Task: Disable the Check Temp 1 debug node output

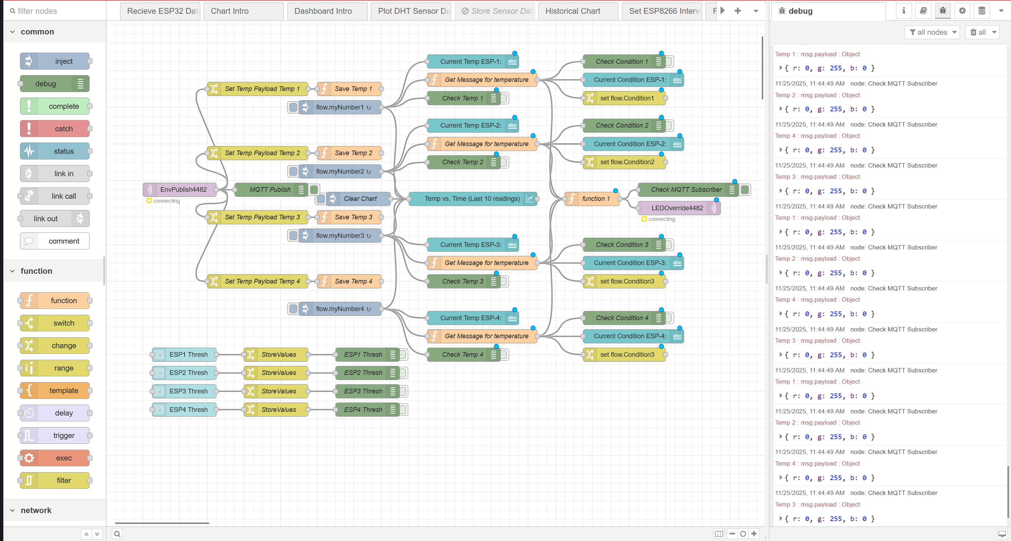Action: 504,98
